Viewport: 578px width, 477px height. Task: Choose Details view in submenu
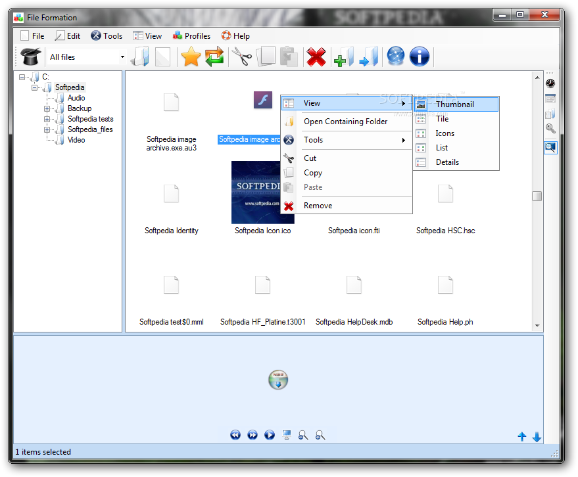456,162
